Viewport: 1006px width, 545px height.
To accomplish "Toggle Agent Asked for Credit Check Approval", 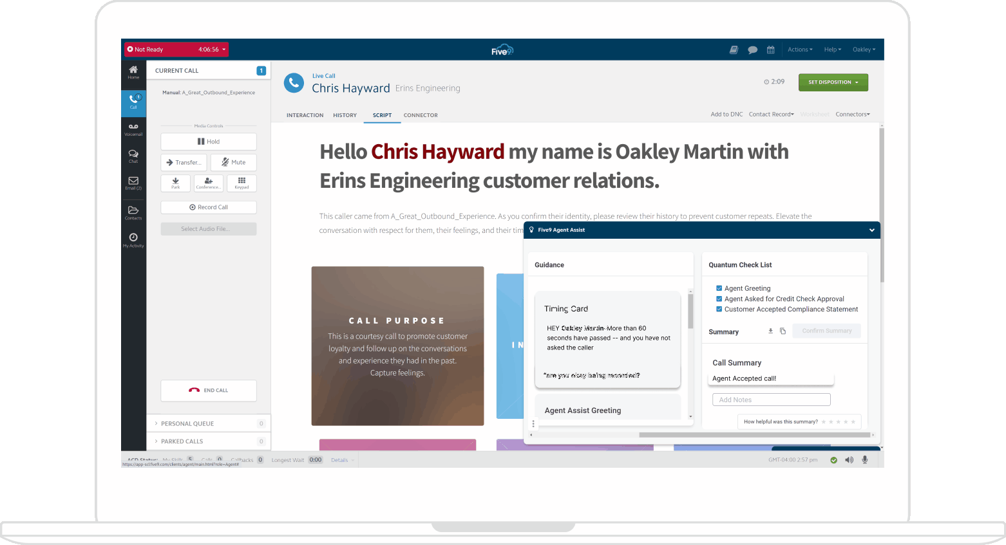I will [719, 299].
